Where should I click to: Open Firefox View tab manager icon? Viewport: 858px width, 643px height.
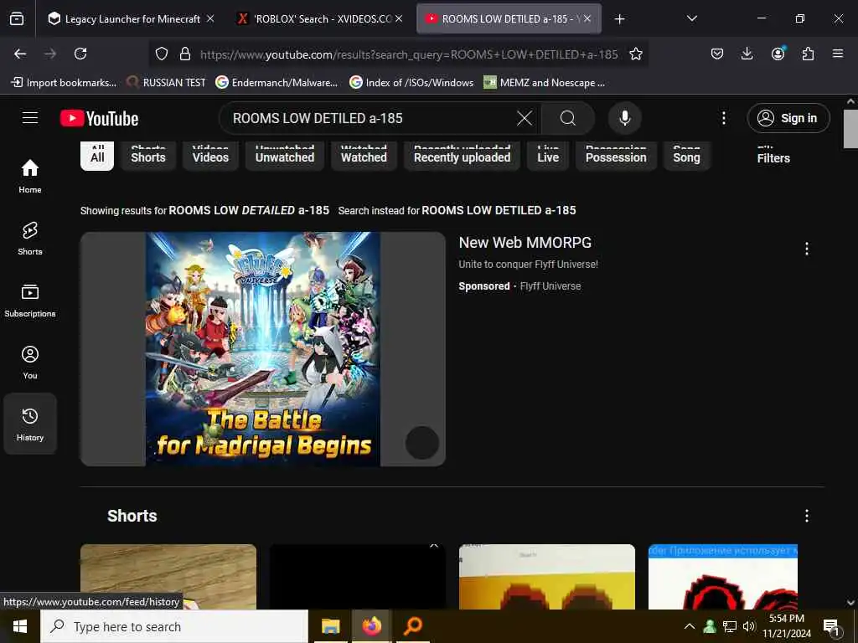[17, 18]
